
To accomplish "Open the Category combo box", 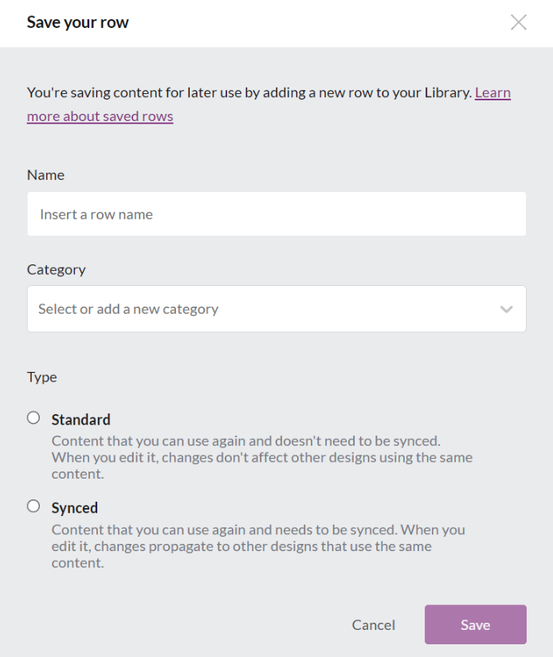I will (x=263, y=309).
